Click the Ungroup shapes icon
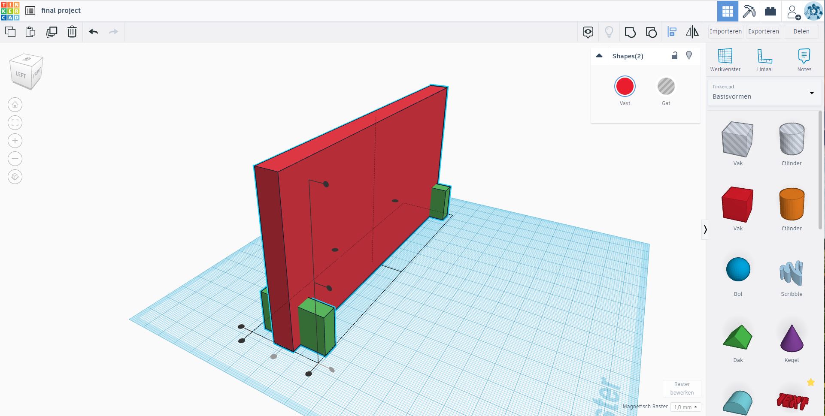Viewport: 825px width, 416px height. [x=651, y=32]
